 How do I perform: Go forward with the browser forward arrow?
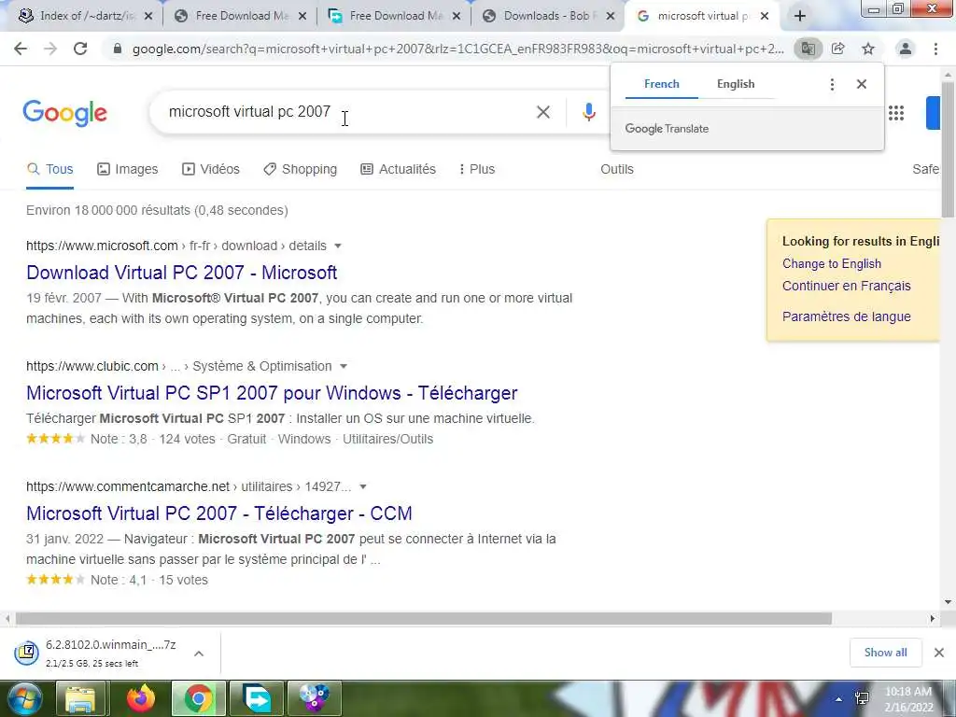click(x=50, y=49)
